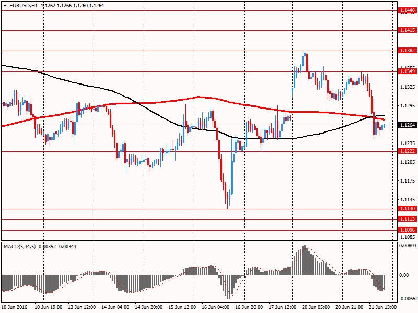
Task: Click the MACD scale value 0.00803
Action: (x=408, y=245)
